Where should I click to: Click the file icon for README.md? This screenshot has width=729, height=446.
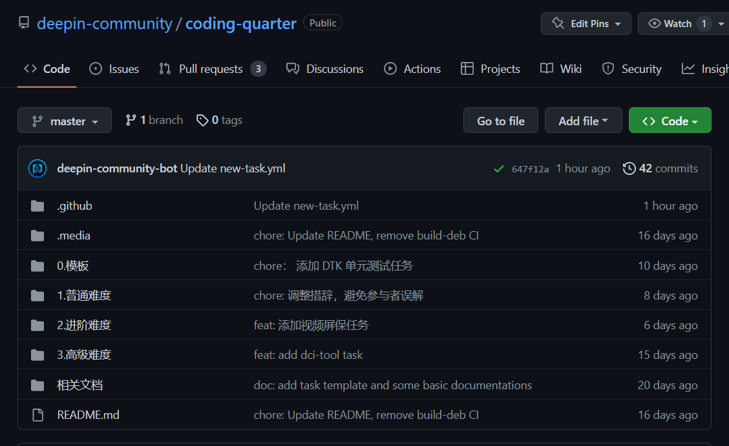(37, 415)
